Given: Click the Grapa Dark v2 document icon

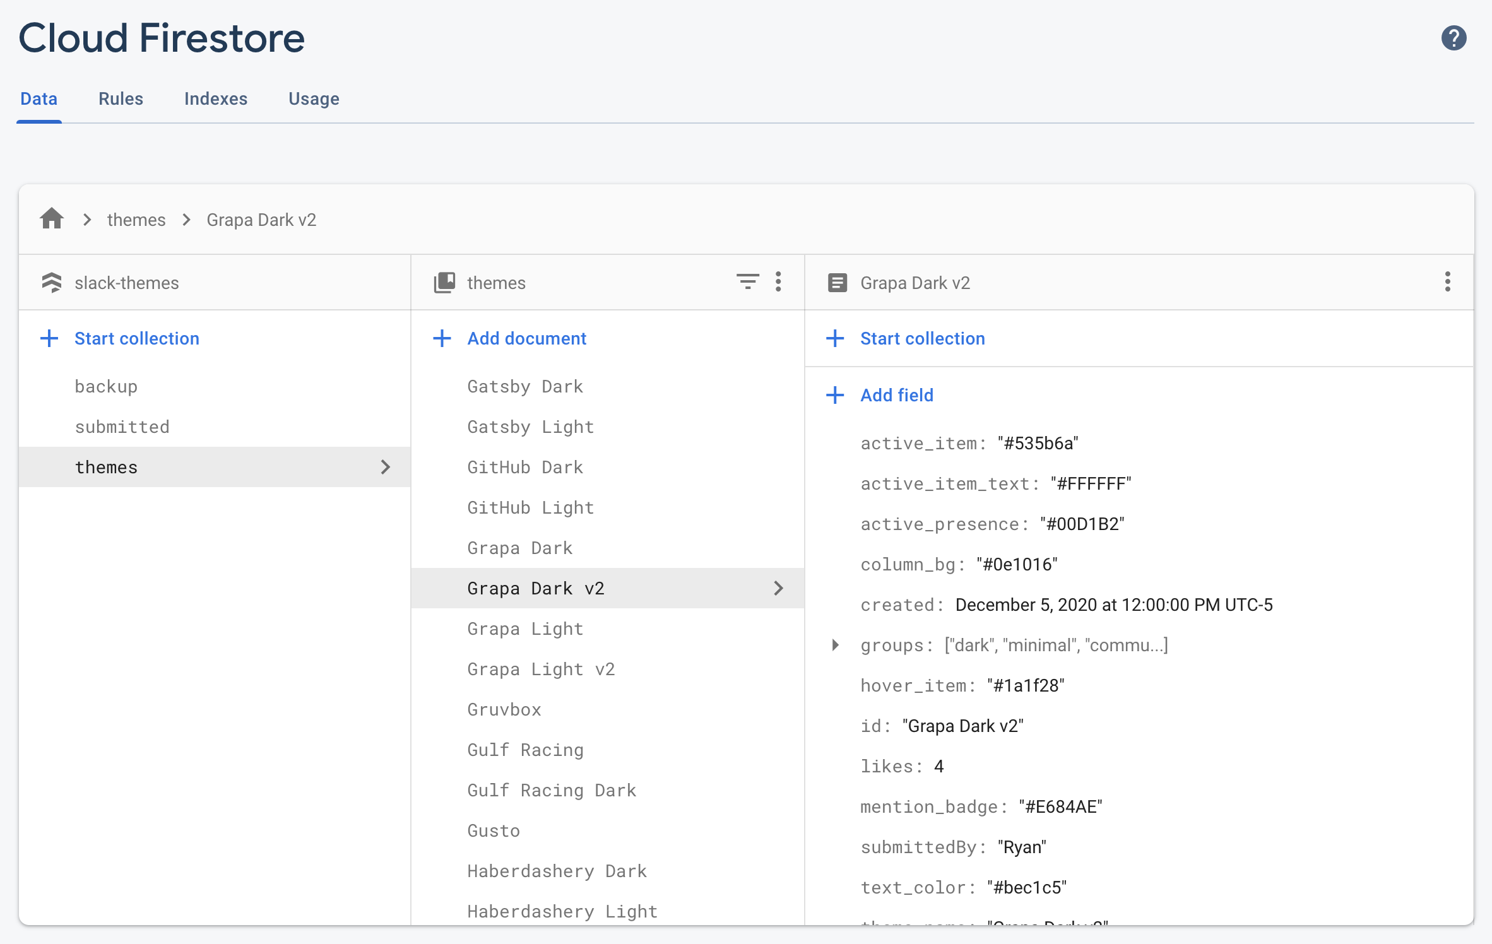Looking at the screenshot, I should (838, 282).
